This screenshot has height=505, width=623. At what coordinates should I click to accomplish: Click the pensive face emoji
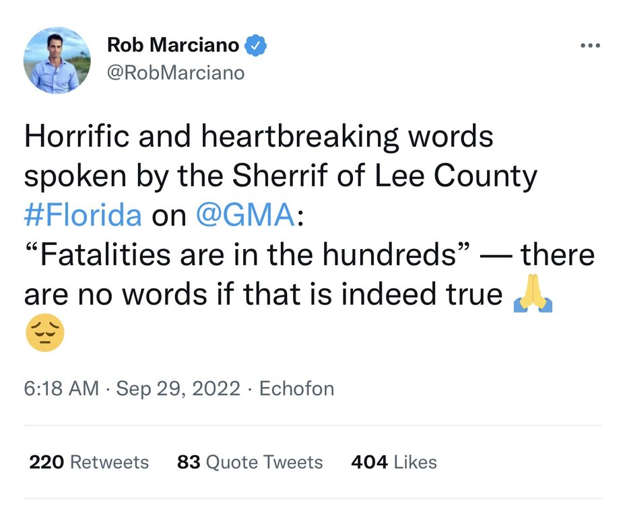(x=44, y=333)
